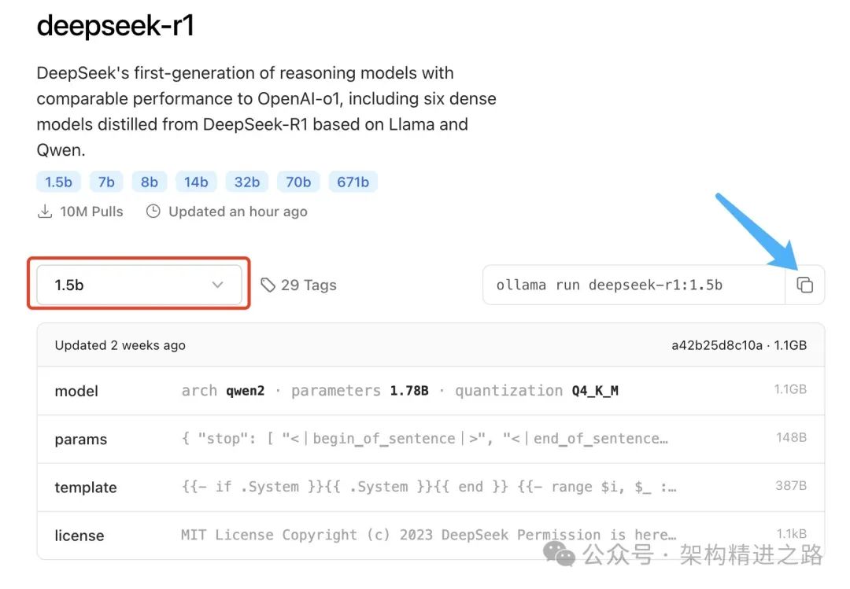Select the 32b size tag

click(247, 182)
